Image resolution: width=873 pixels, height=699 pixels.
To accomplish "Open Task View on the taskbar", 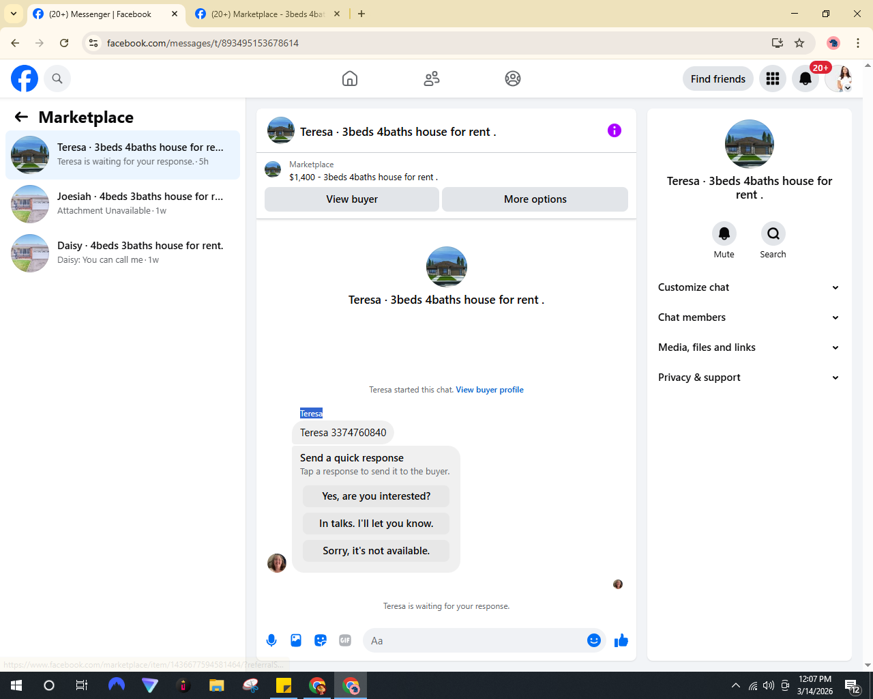I will click(x=82, y=685).
